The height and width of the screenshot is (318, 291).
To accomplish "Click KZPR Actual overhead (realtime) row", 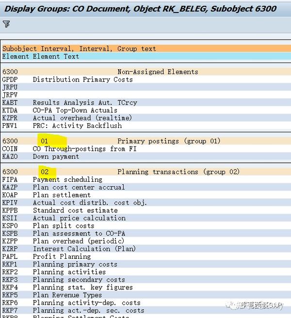I will 146,118.
